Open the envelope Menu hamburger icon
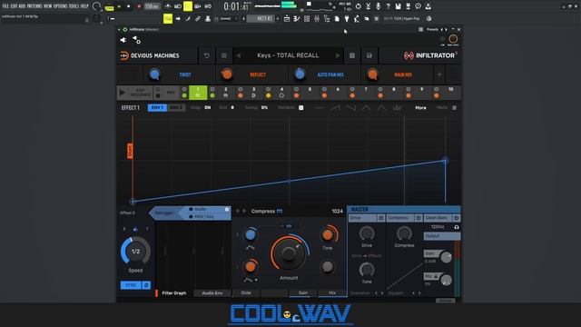The width and height of the screenshot is (581, 327). coord(454,108)
